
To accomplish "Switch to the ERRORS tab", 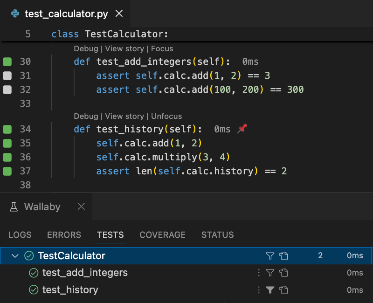I will [64, 235].
